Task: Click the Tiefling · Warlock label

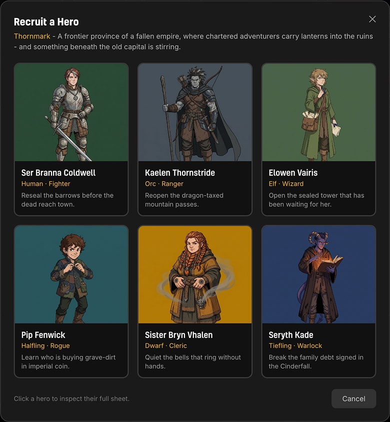Action: (x=295, y=346)
